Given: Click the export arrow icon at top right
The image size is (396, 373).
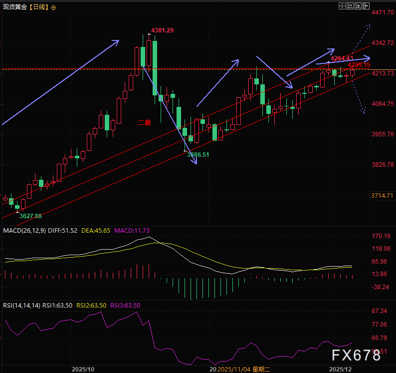Looking at the screenshot, I should coord(366,6).
